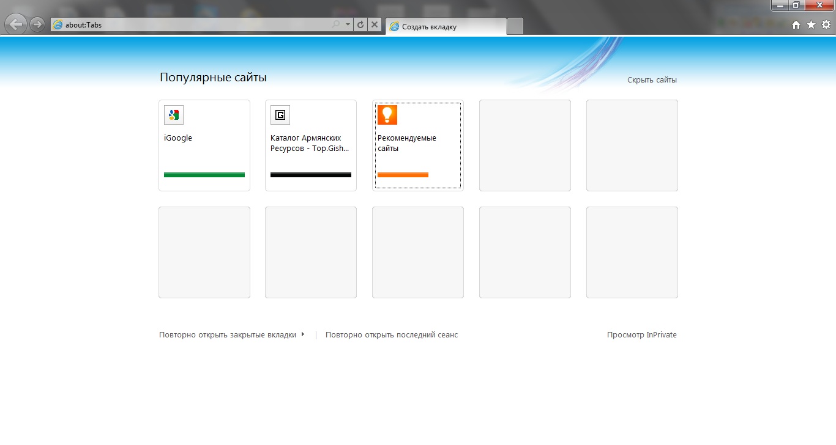
Task: Expand the address bar autocomplete dropdown arrow
Action: [348, 24]
